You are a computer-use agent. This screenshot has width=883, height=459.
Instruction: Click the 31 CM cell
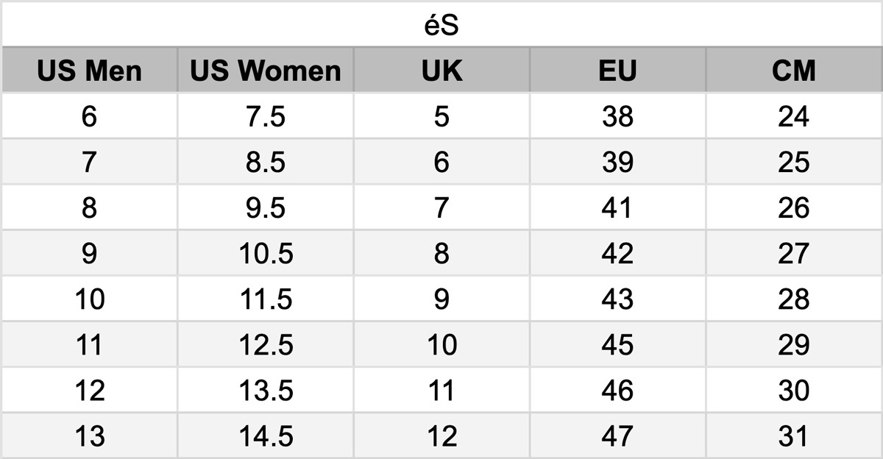coord(794,435)
